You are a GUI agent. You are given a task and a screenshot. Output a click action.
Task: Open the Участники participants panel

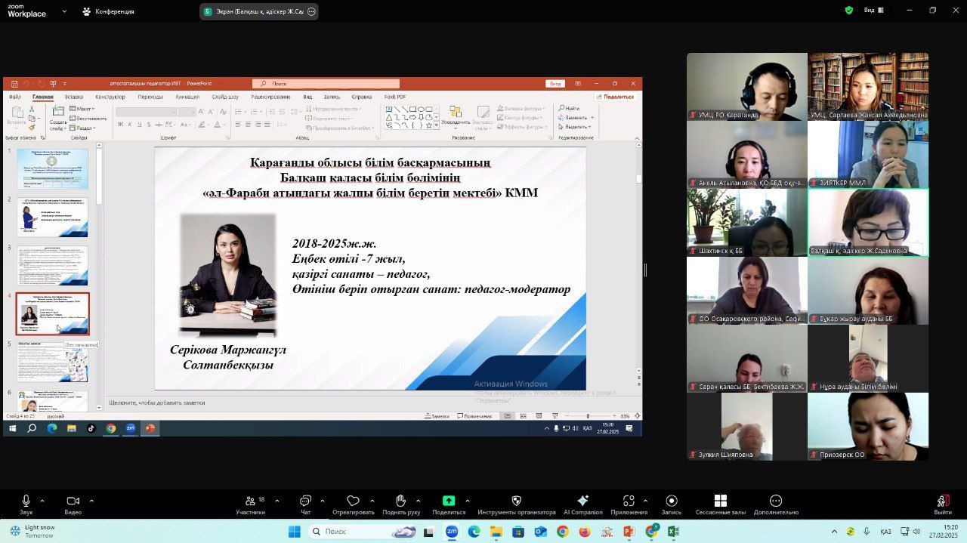[250, 501]
